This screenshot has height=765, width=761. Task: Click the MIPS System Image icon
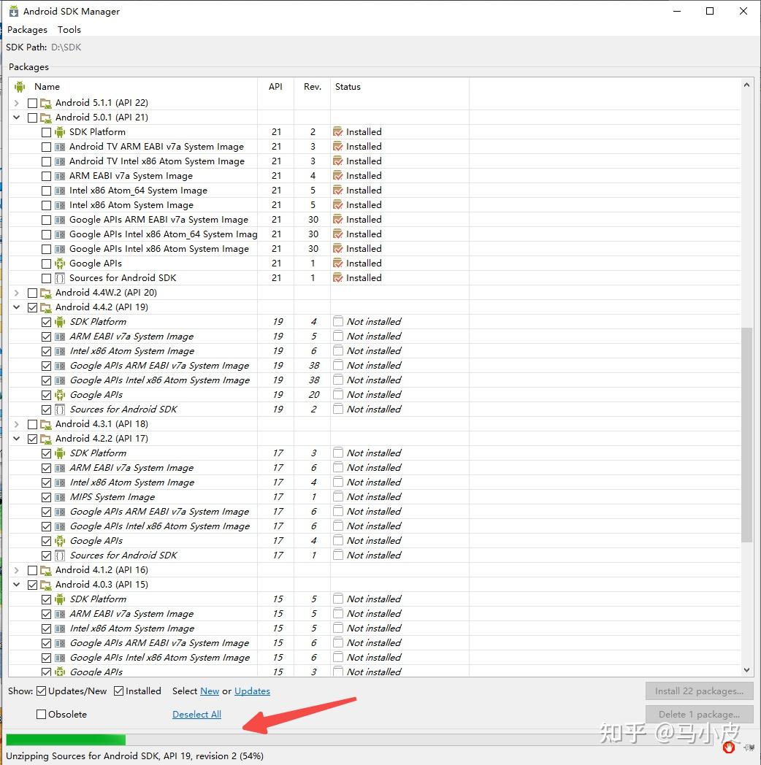tap(60, 497)
